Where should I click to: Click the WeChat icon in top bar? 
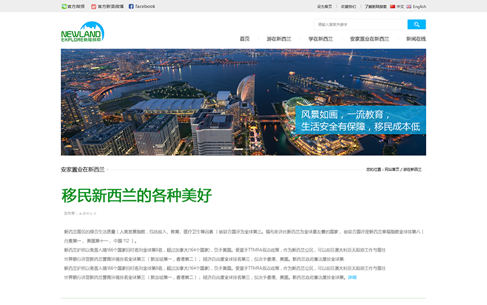coord(64,6)
